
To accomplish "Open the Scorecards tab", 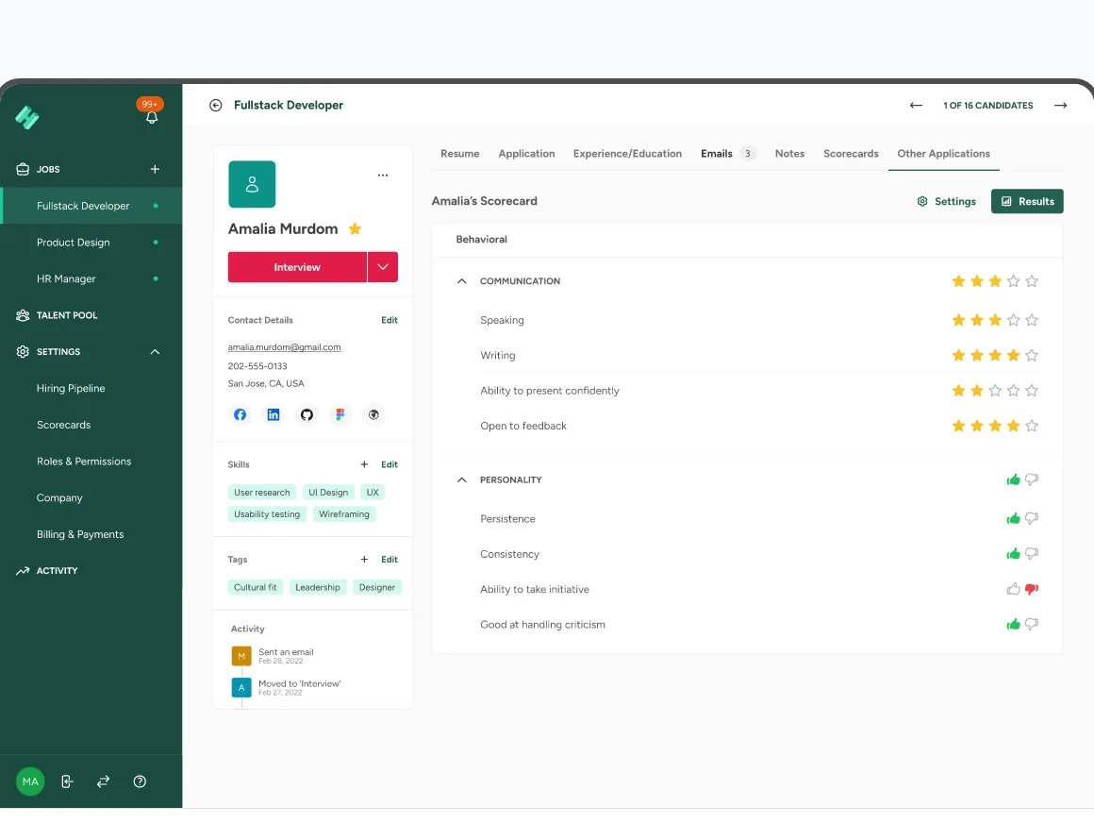I will tap(851, 154).
